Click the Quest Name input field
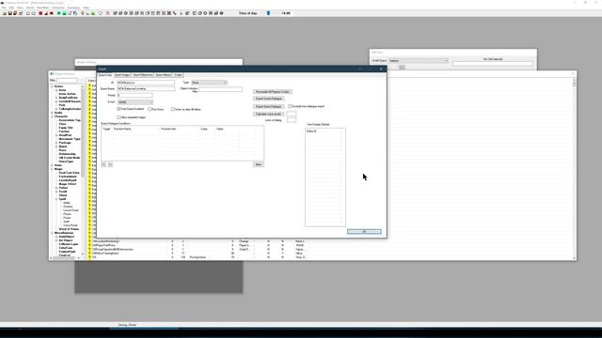The width and height of the screenshot is (602, 338). click(146, 88)
